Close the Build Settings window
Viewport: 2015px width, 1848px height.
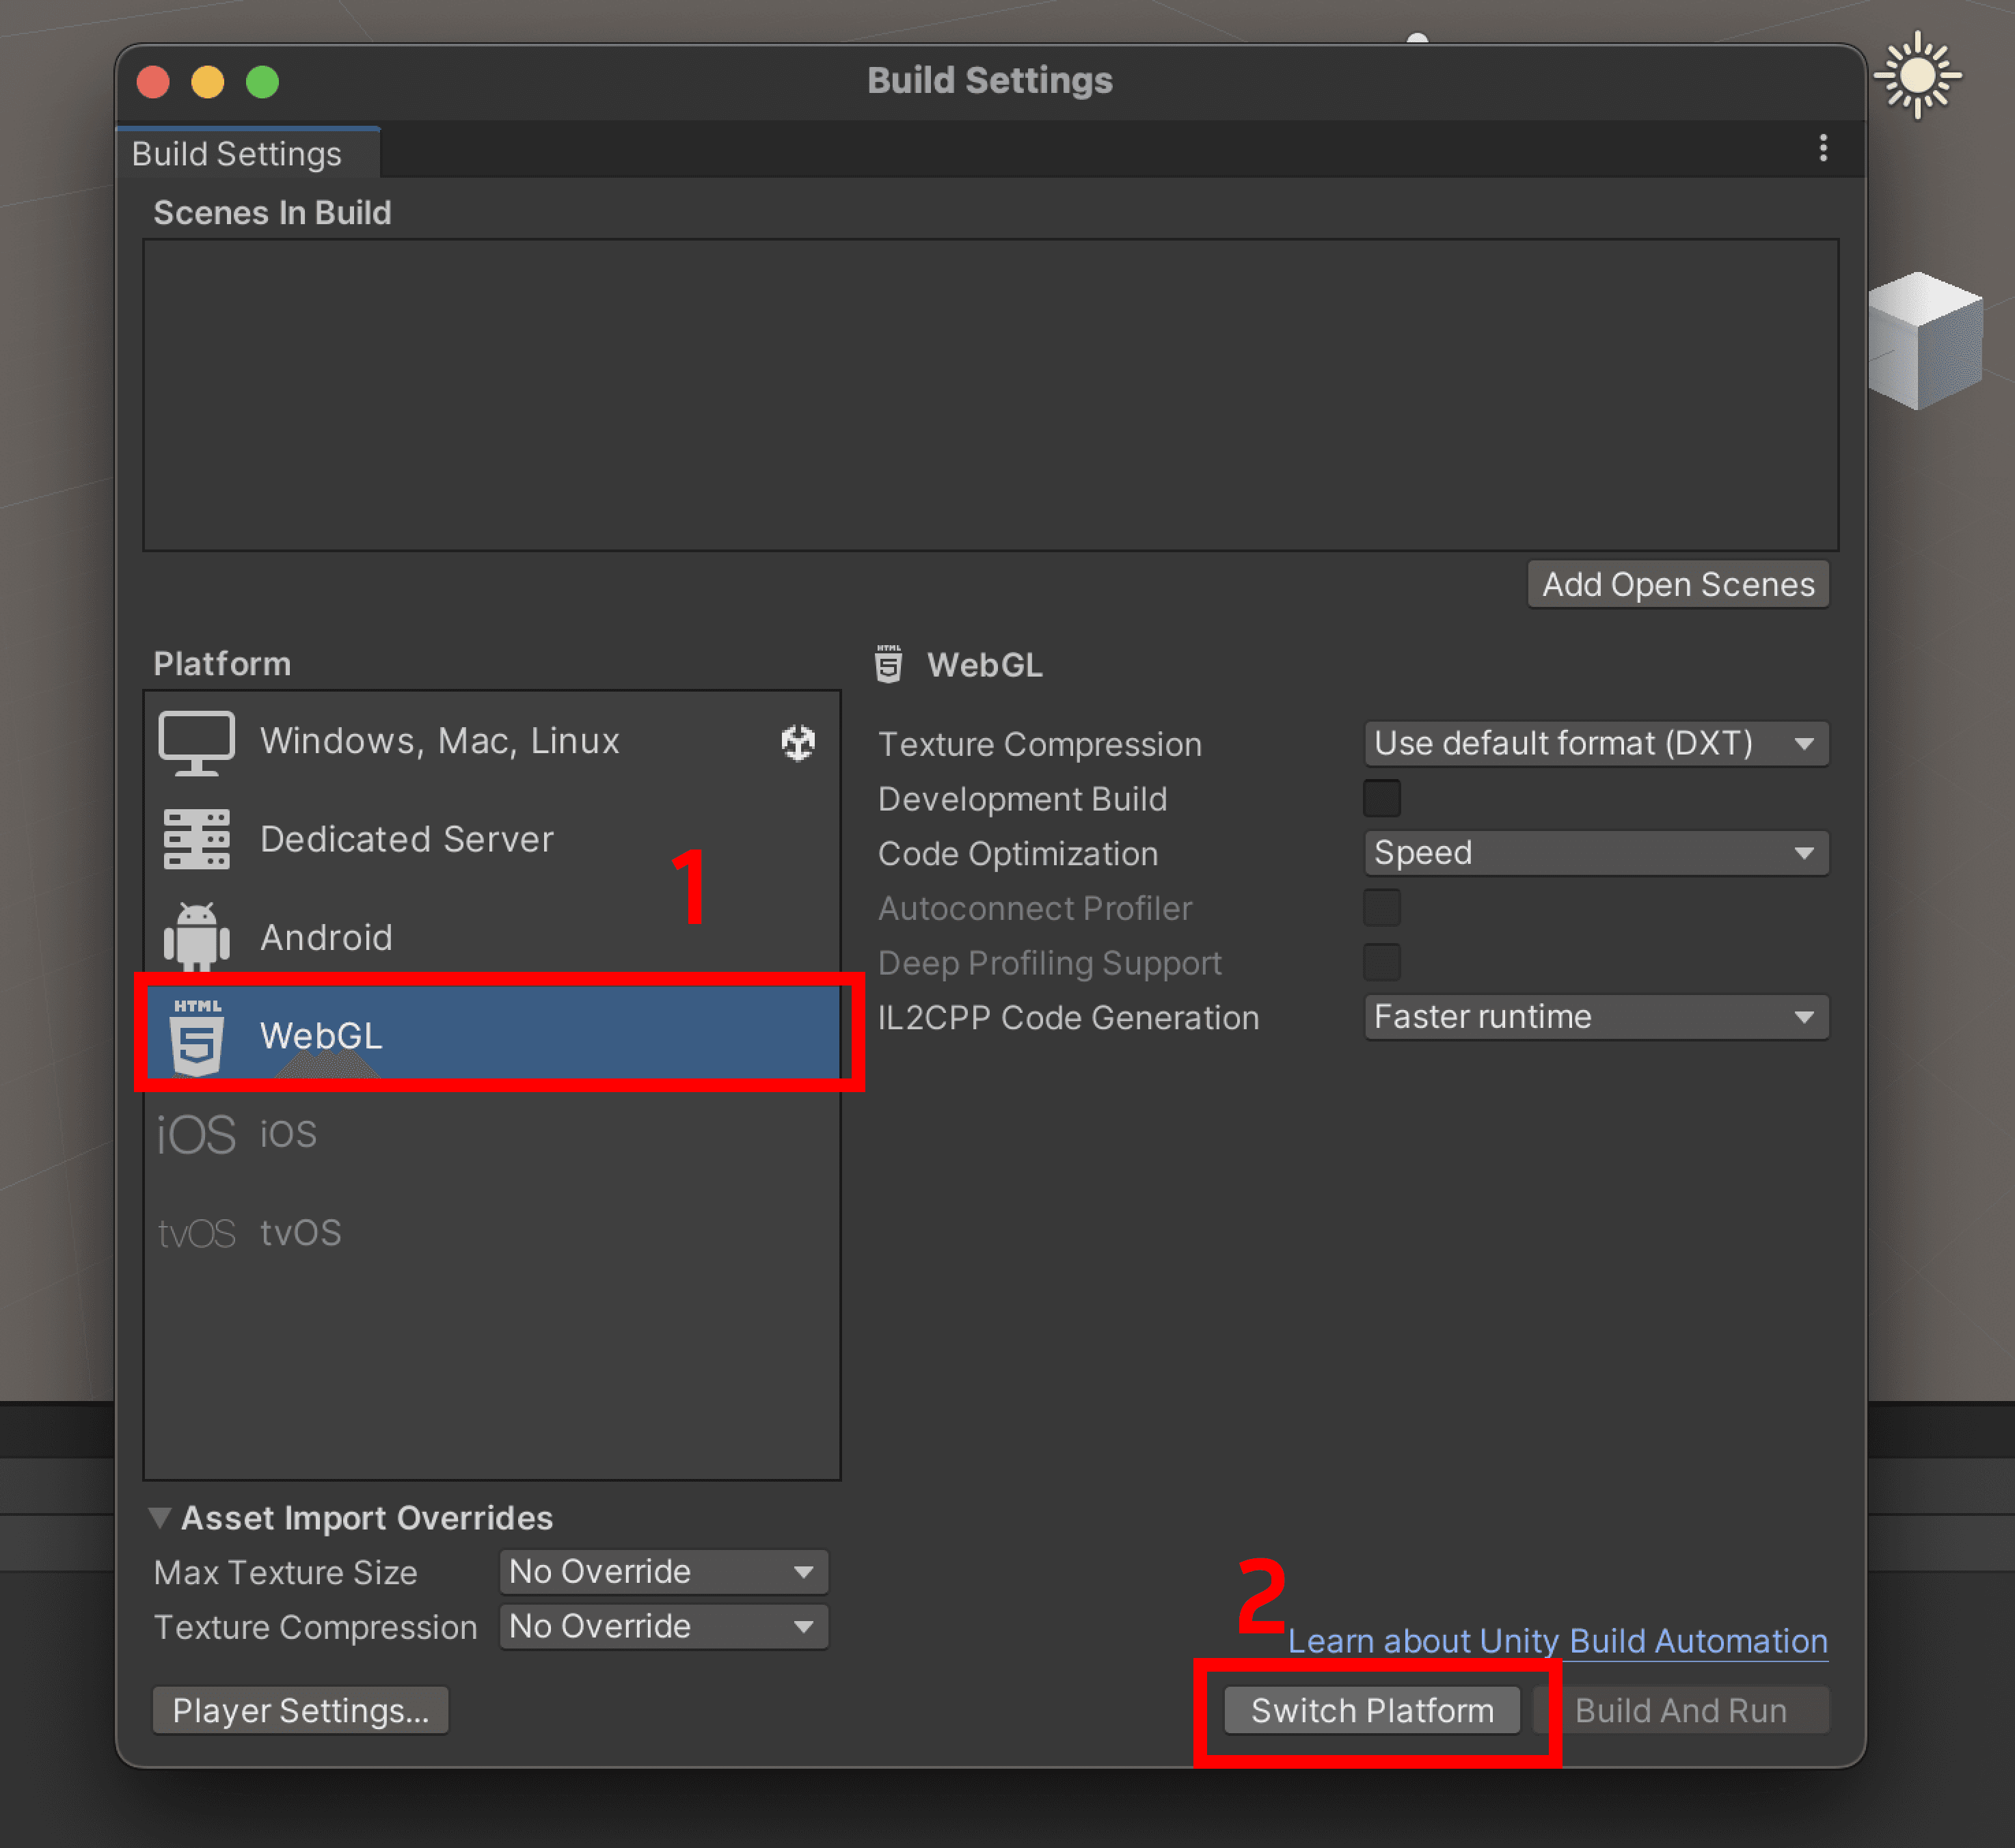click(x=153, y=82)
